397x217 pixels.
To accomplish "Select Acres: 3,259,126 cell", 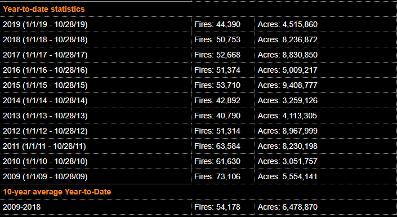I will click(288, 100).
